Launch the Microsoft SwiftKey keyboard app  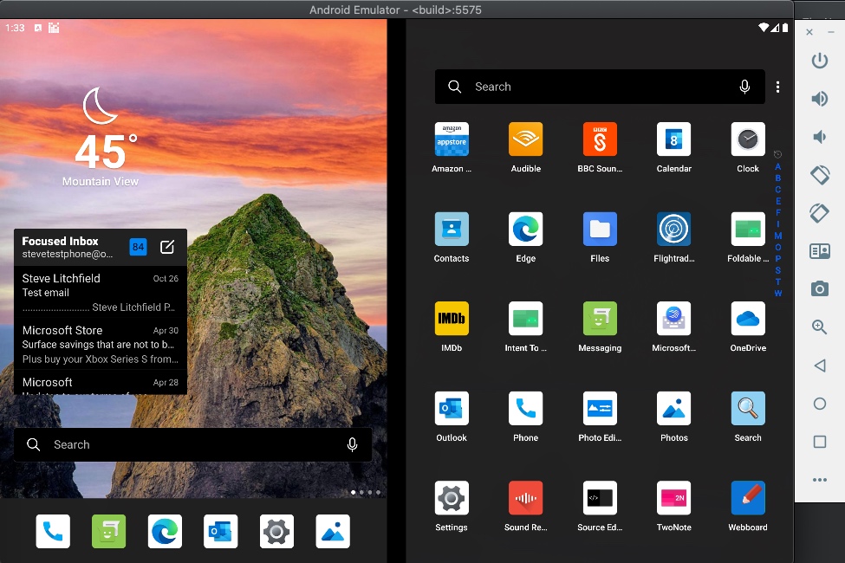coord(673,319)
